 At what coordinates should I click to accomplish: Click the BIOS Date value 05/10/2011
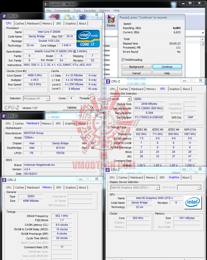(60, 174)
